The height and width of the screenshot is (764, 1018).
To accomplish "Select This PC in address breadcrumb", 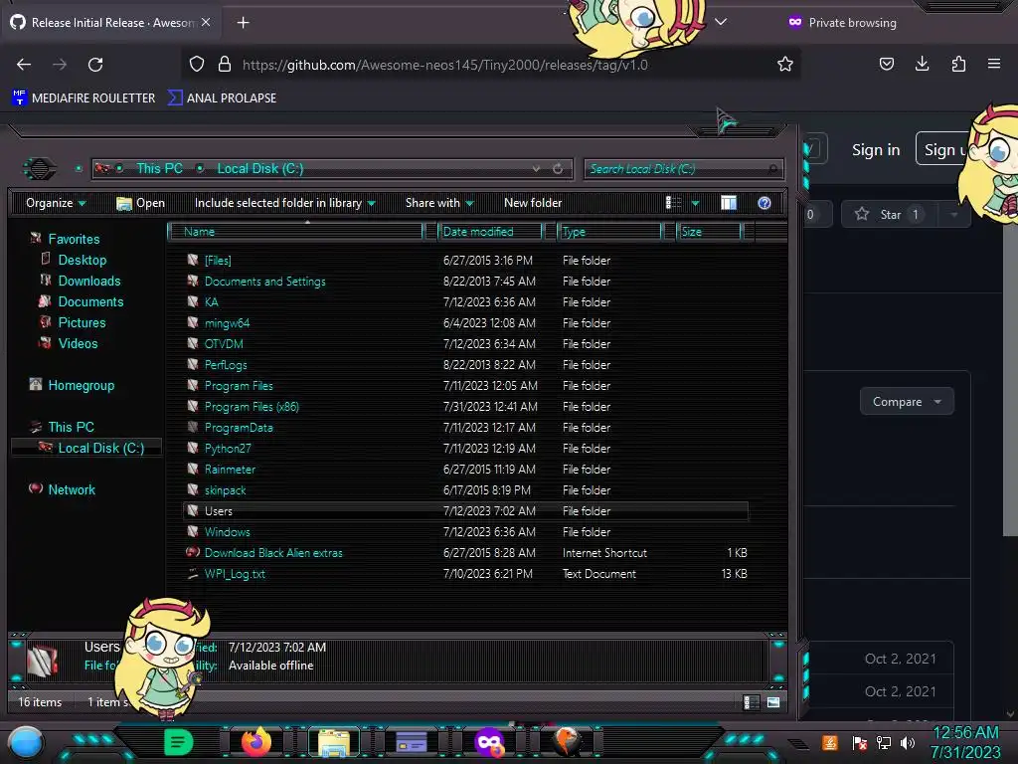I will (160, 168).
